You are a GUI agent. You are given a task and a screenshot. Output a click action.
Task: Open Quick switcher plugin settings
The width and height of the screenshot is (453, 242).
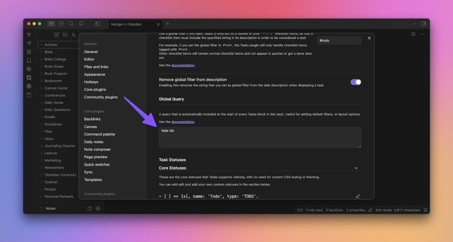pos(97,164)
